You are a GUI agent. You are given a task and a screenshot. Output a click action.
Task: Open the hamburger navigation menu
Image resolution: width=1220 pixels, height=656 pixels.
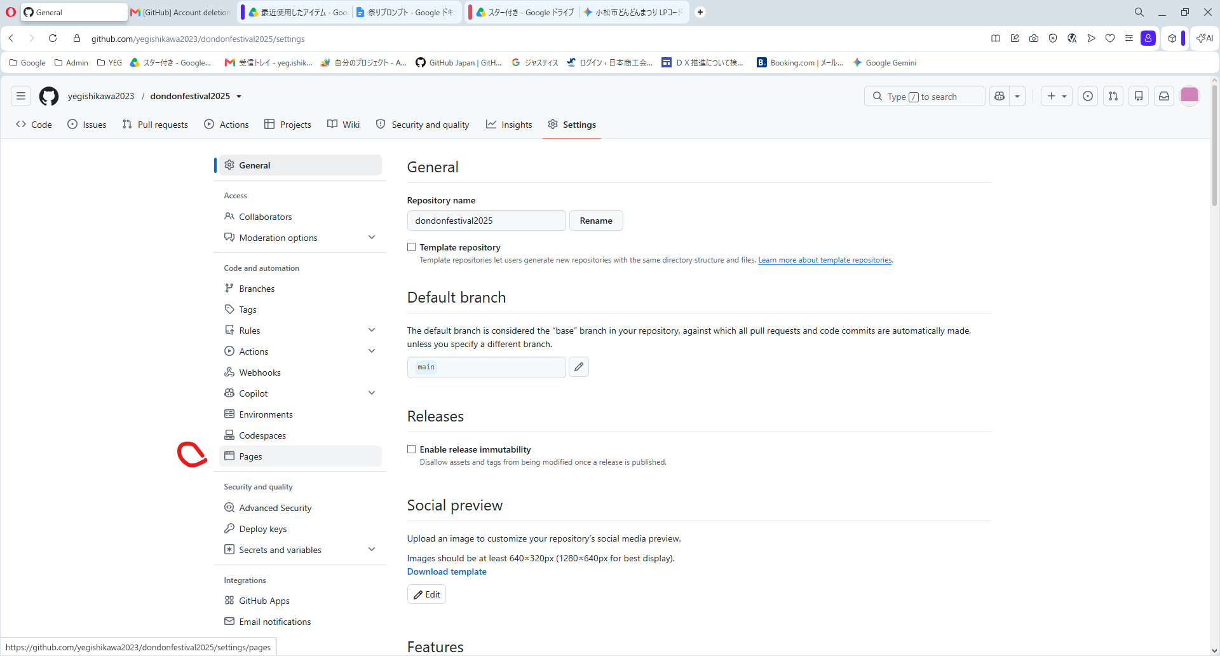21,96
